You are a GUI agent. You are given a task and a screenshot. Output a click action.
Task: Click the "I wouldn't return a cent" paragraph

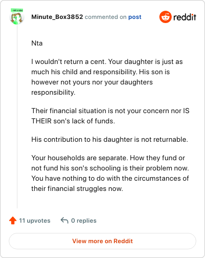coord(107,77)
